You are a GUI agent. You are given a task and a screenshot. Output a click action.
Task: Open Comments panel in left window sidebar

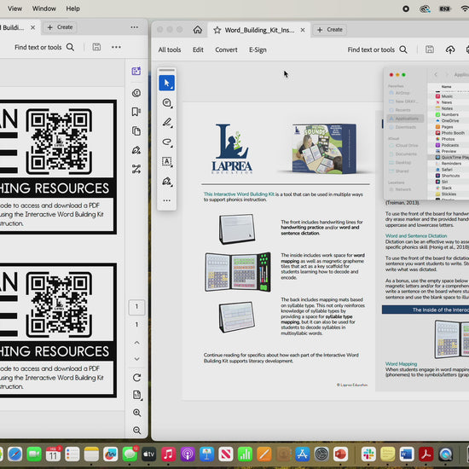(136, 93)
